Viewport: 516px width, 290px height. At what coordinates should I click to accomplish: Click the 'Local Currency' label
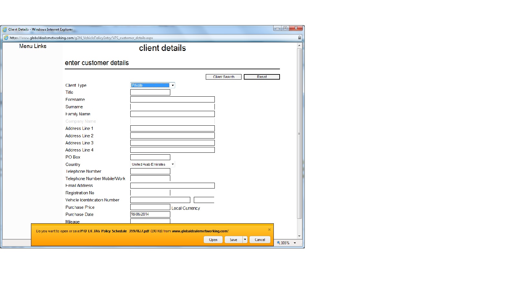click(186, 208)
